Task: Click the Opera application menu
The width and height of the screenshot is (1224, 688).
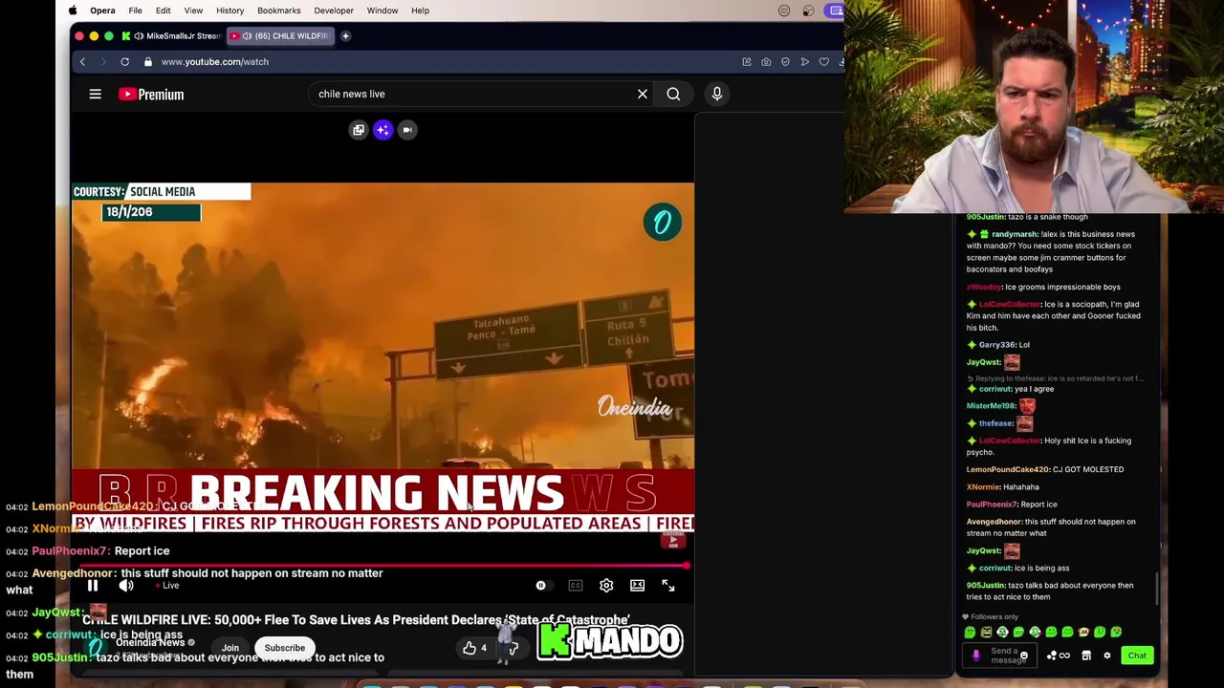Action: (102, 11)
